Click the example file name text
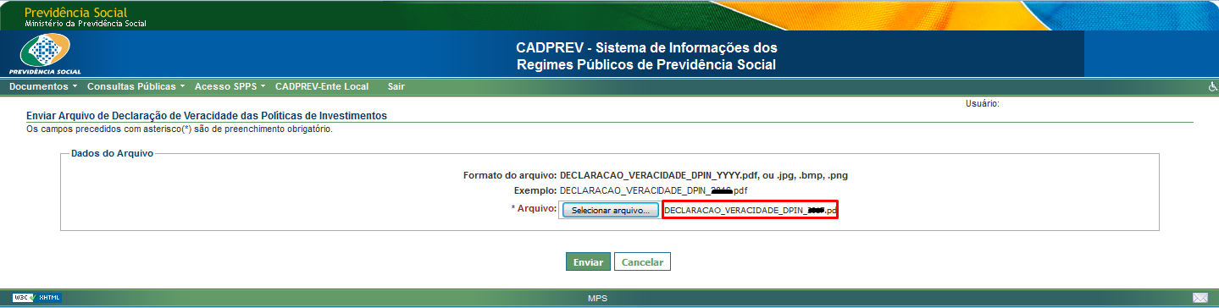 coord(653,190)
